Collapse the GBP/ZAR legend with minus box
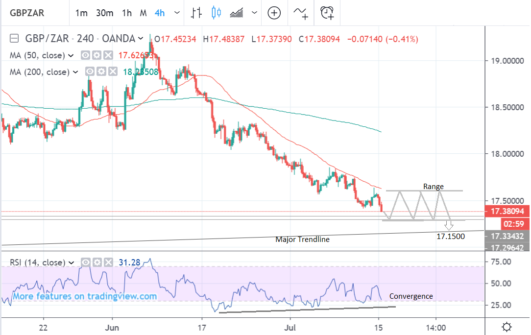 click(14, 39)
